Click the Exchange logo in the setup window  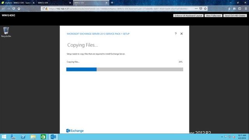75,131
